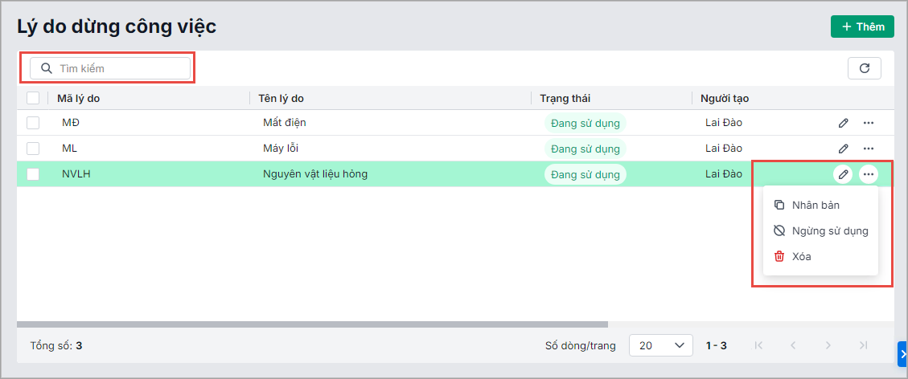
Task: Open rows per page dropdown showing 20
Action: (660, 345)
